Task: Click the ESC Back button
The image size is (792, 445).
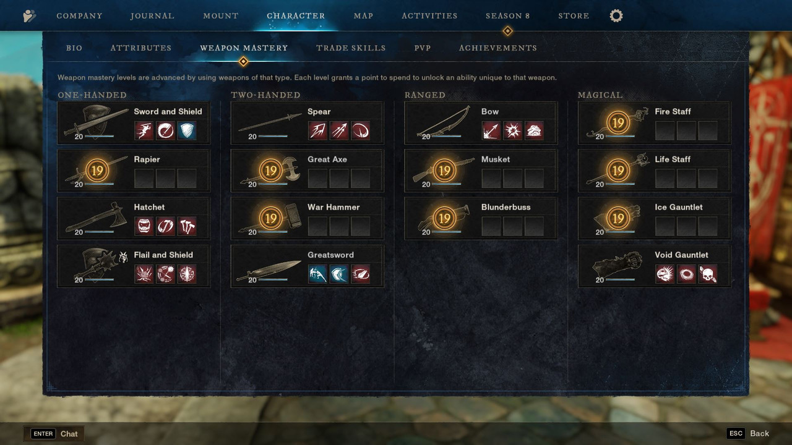Action: point(749,433)
